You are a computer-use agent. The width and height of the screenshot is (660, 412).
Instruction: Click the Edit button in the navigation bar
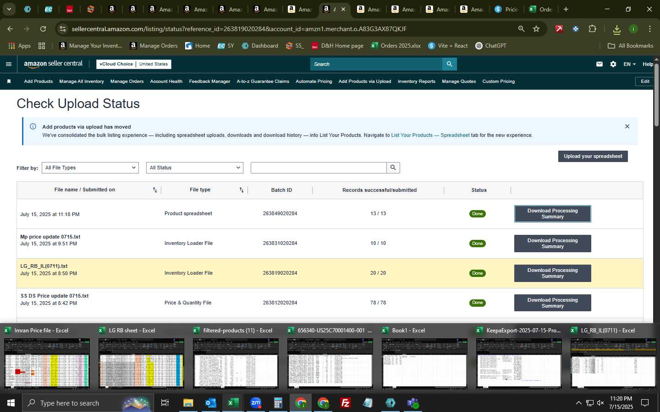click(645, 81)
